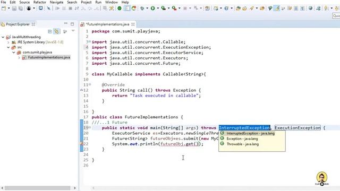This screenshot has width=340, height=191.
Task: Open the Help menu
Action: point(125,2)
